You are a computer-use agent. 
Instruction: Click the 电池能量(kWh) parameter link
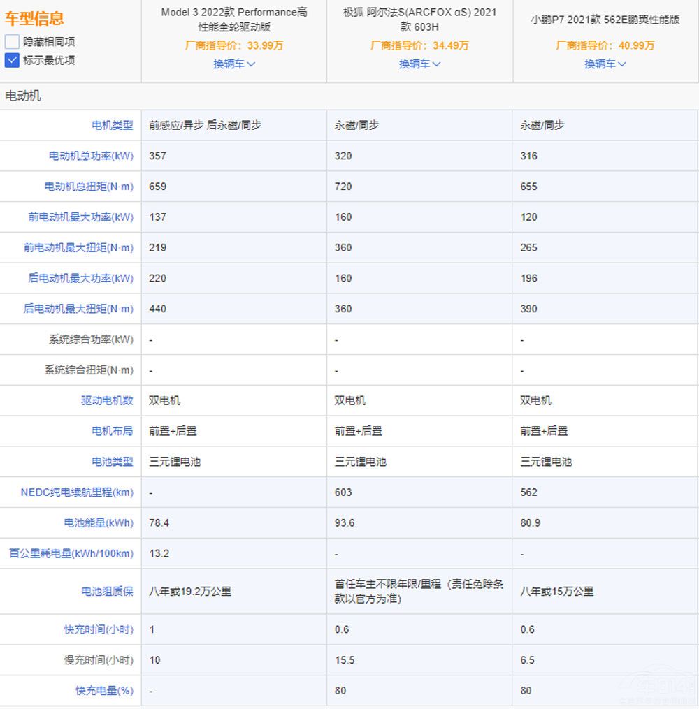click(98, 523)
